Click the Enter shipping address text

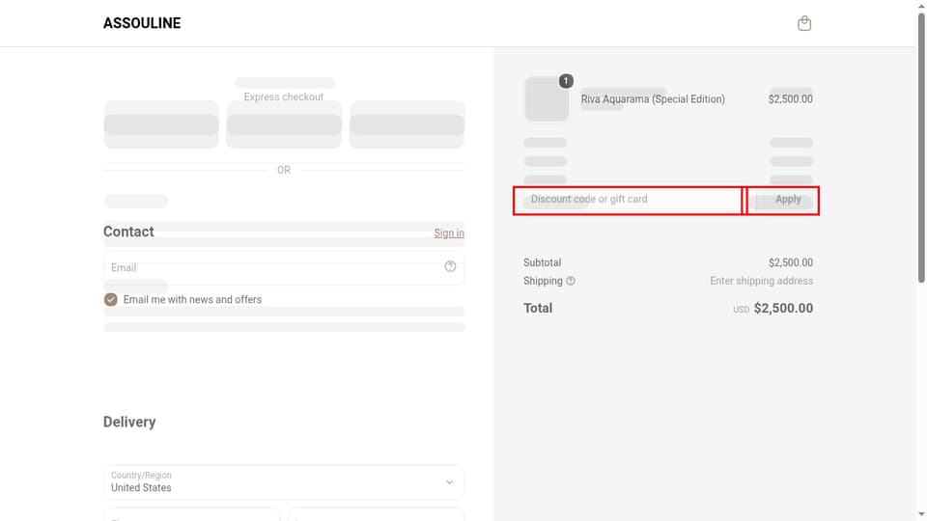point(762,281)
